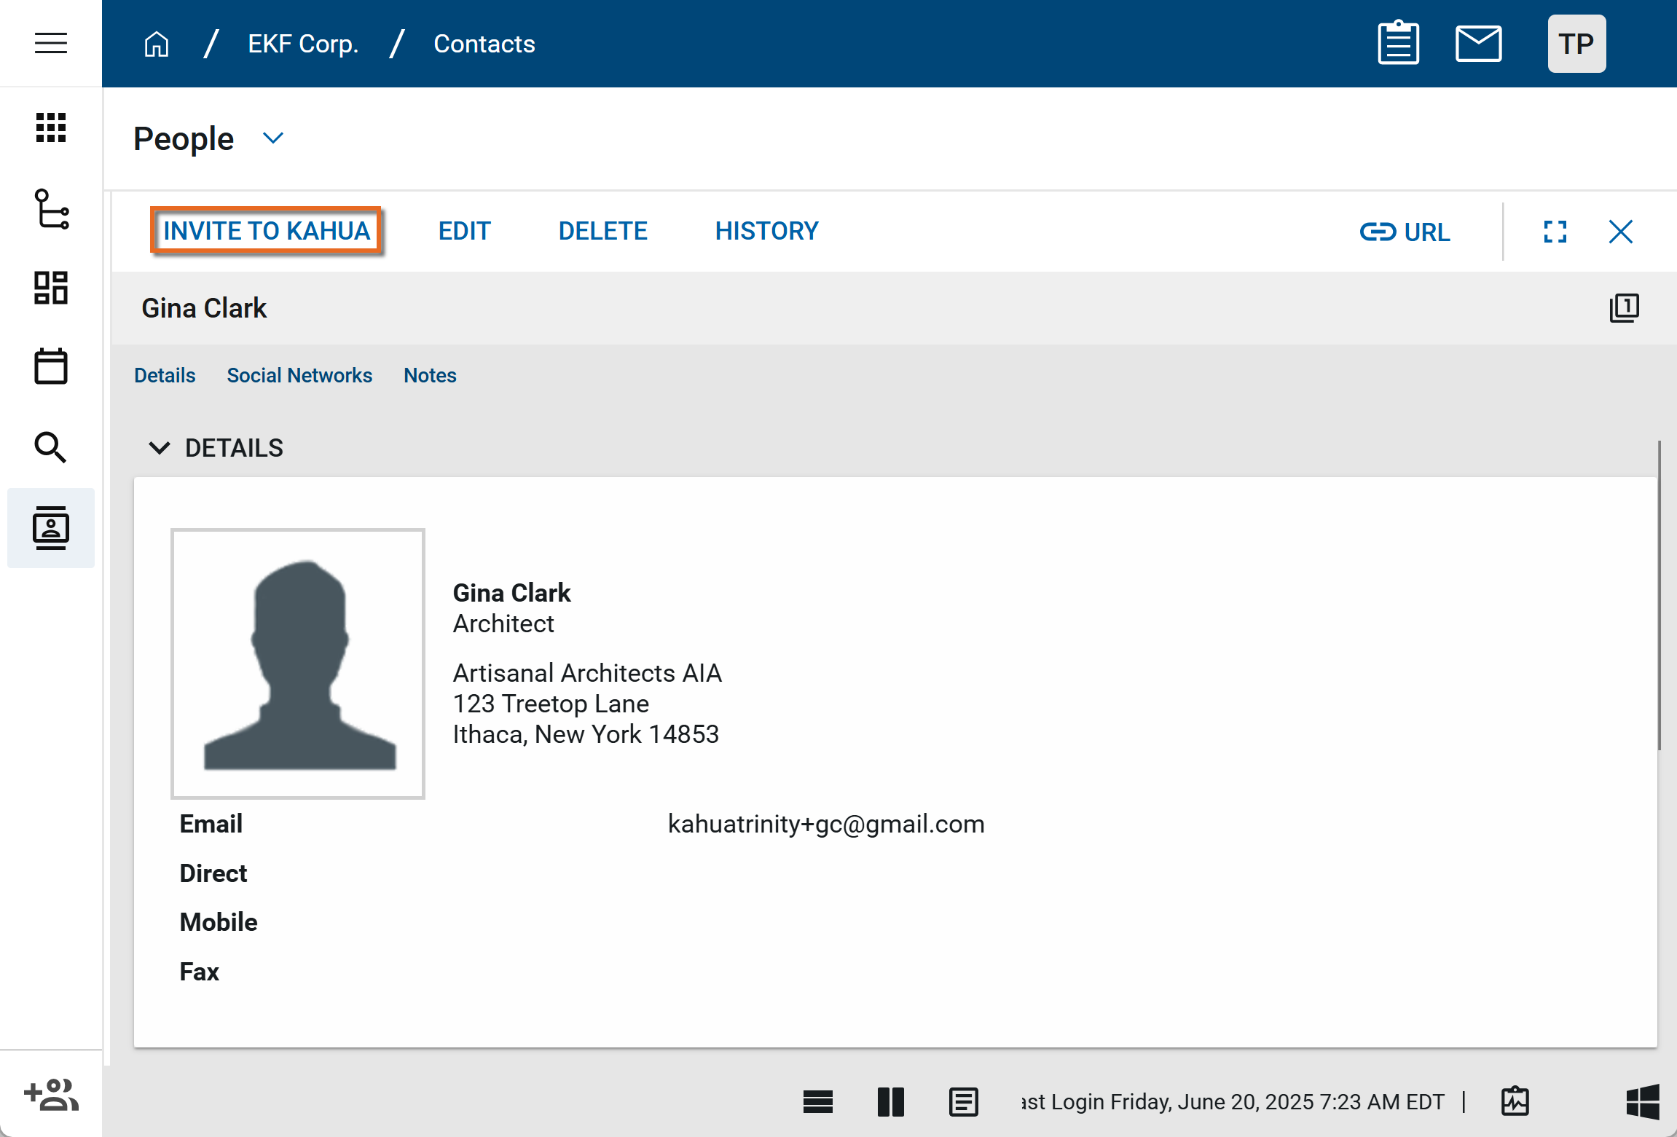Viewport: 1677px width, 1137px height.
Task: Open the tasks clipboard icon in header
Action: point(1398,44)
